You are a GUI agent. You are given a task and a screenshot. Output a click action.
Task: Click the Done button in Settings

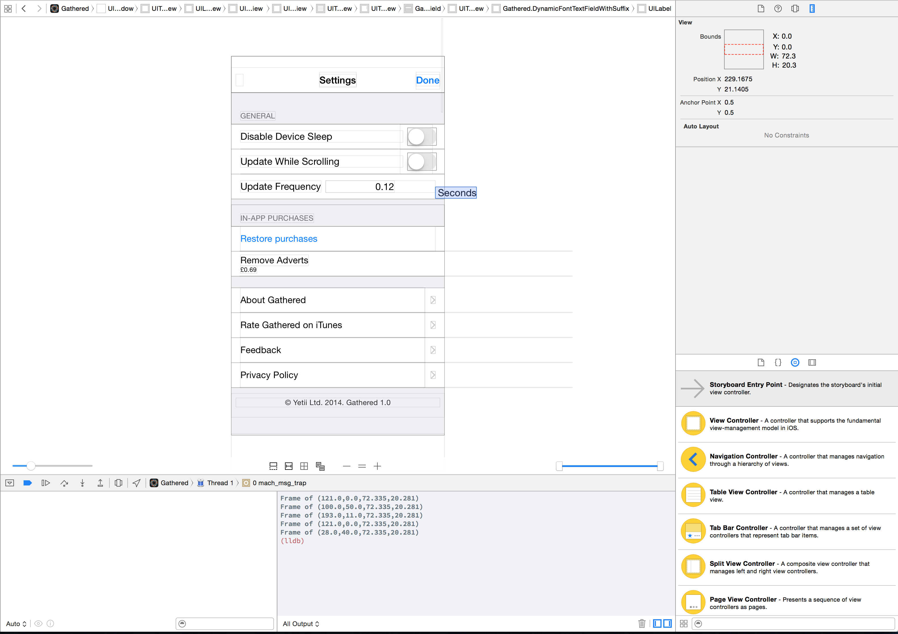click(x=427, y=80)
